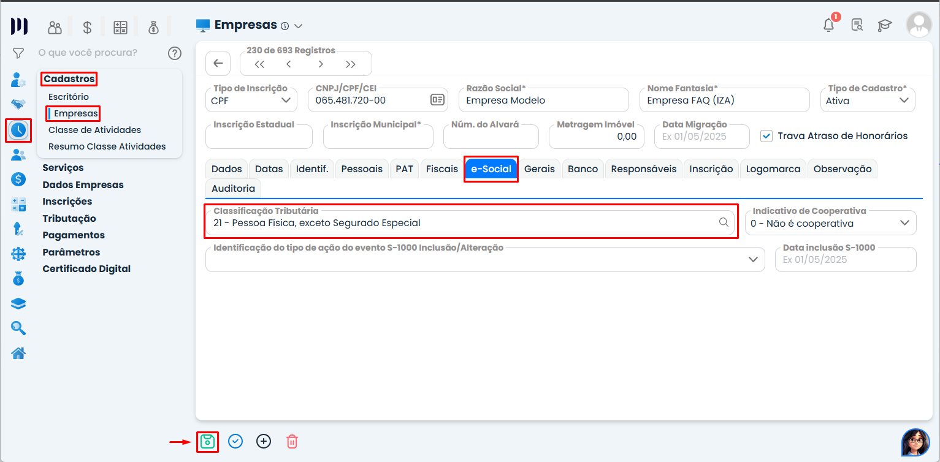The height and width of the screenshot is (462, 940).
Task: Jump to first record
Action: point(259,64)
